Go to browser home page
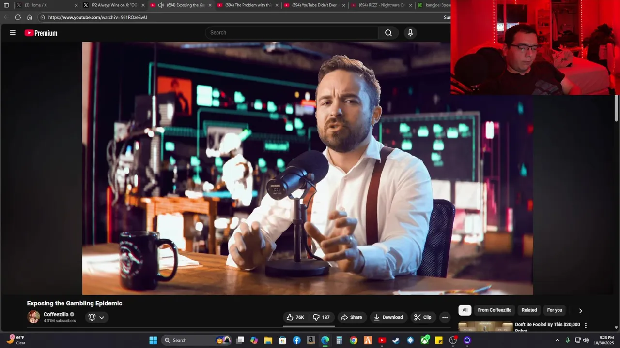Viewport: 620px width, 348px height. coord(30,17)
